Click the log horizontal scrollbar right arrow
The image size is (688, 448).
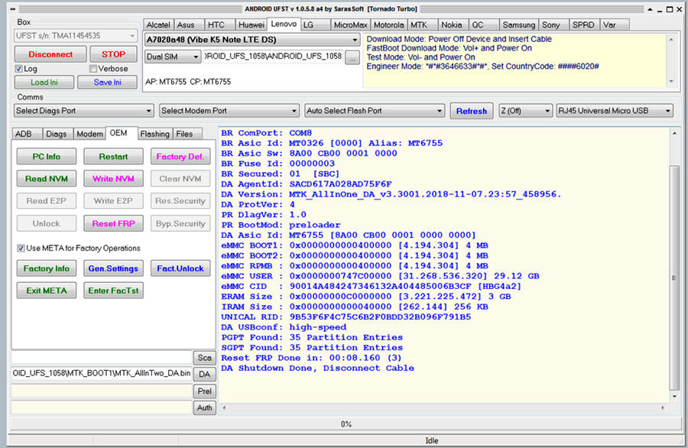(x=663, y=407)
